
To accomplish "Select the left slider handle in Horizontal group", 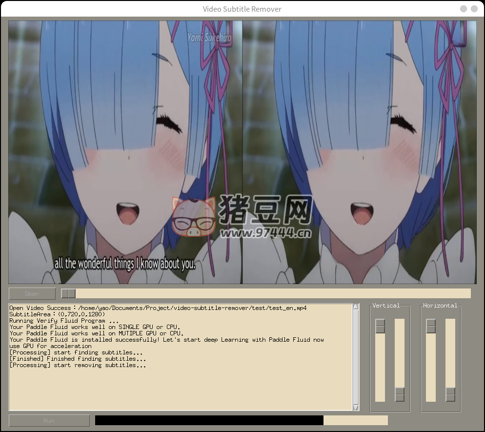I will (x=431, y=326).
